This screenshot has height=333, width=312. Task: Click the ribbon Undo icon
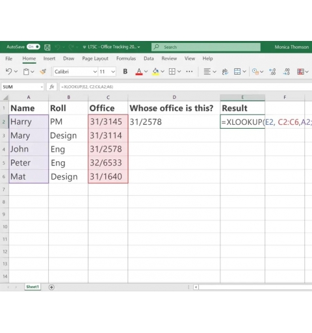[x=9, y=72]
